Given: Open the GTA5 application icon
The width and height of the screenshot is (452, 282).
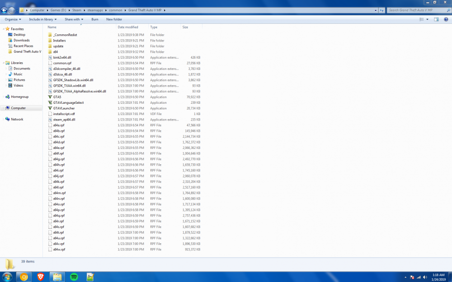Looking at the screenshot, I should [50, 97].
